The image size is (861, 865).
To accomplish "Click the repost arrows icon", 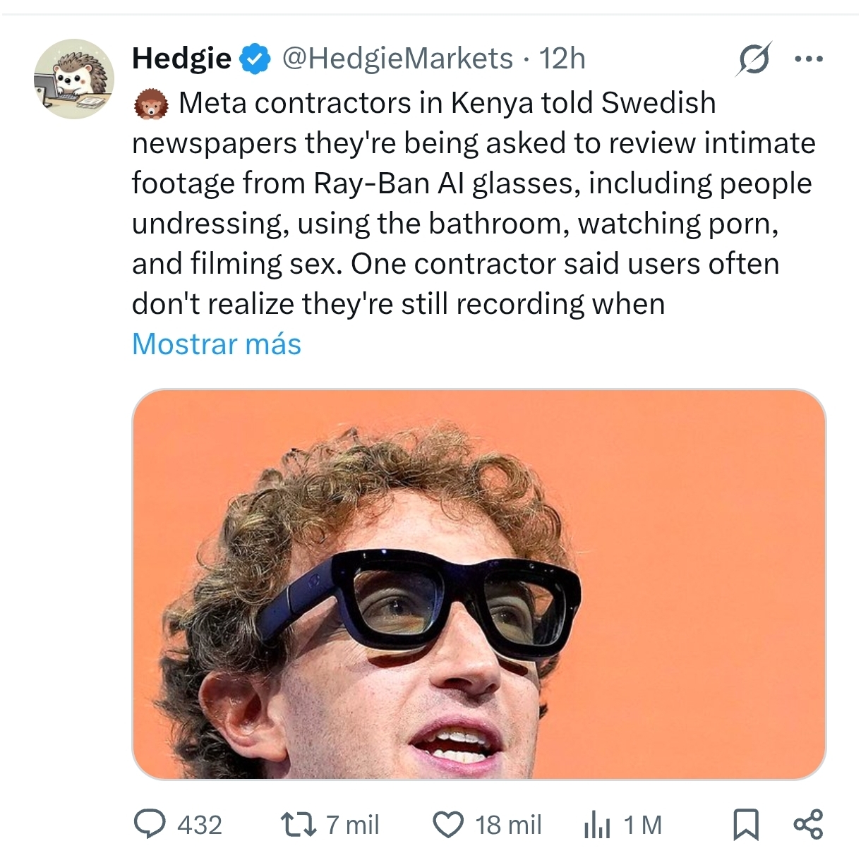I will point(297,824).
